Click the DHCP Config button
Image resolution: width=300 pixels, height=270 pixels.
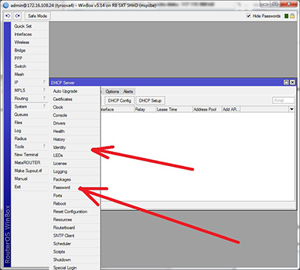(119, 101)
